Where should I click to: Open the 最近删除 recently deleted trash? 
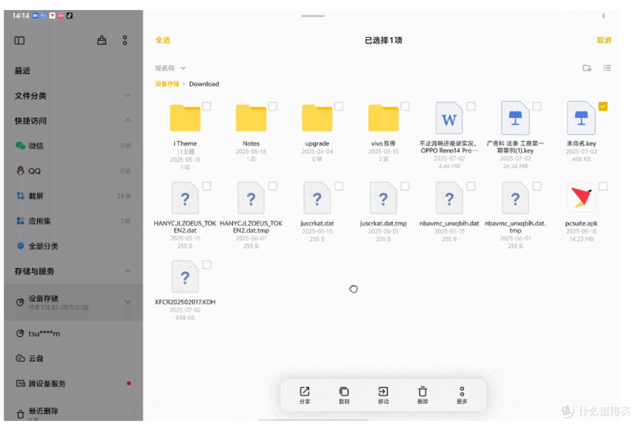(x=73, y=413)
